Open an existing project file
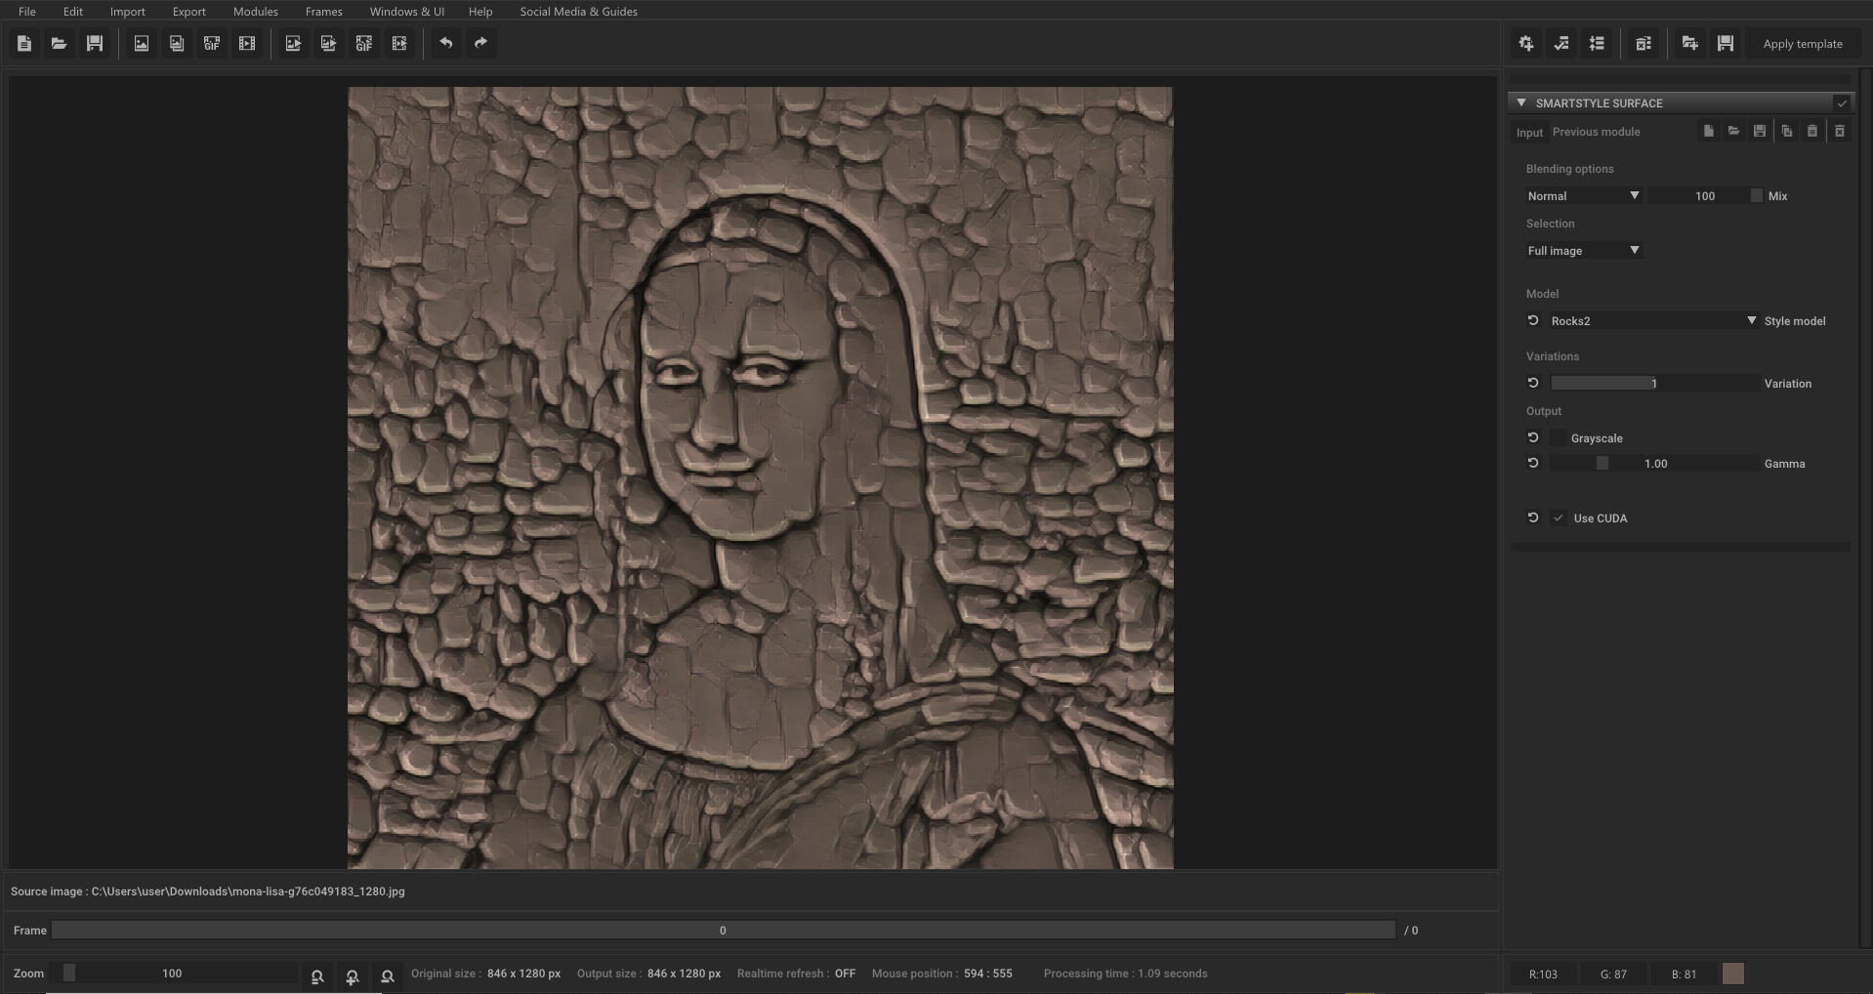The width and height of the screenshot is (1873, 994). pos(59,43)
